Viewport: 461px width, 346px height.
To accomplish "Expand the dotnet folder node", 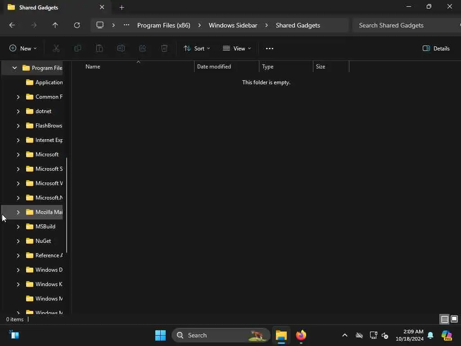I will pyautogui.click(x=18, y=111).
